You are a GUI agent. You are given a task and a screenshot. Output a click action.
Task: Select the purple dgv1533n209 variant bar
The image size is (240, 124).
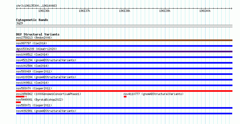pyautogui.click(x=124, y=52)
